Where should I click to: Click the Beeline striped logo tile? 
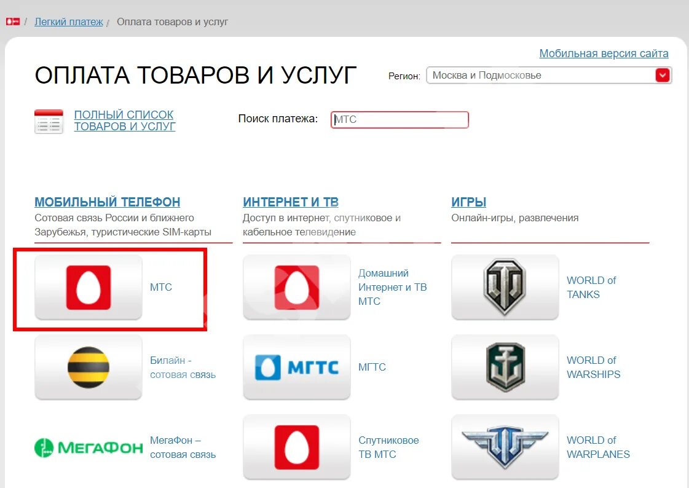(x=89, y=367)
